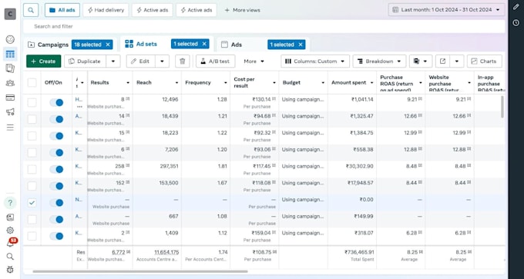524x279 pixels.
Task: Click the Duplicate button
Action: tap(86, 61)
